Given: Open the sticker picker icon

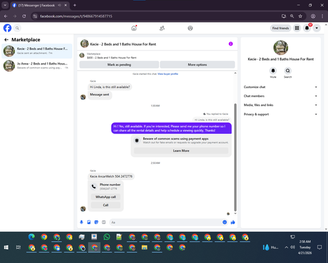Looking at the screenshot, I should 96,222.
